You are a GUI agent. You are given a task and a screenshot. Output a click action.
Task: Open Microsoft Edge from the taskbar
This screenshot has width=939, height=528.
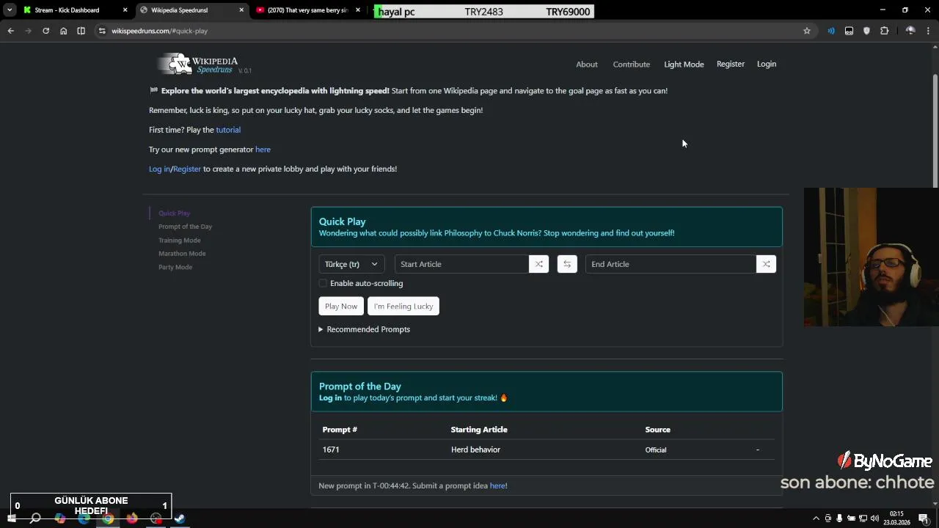84,518
